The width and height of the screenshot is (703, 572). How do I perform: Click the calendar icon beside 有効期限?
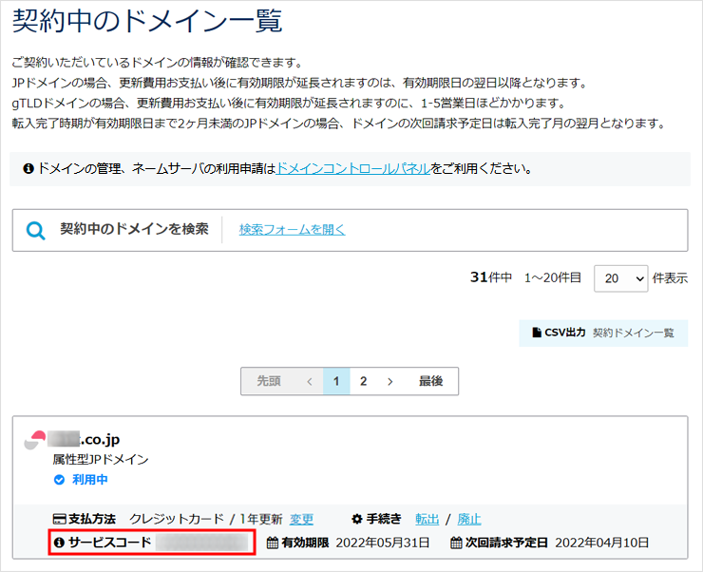273,543
